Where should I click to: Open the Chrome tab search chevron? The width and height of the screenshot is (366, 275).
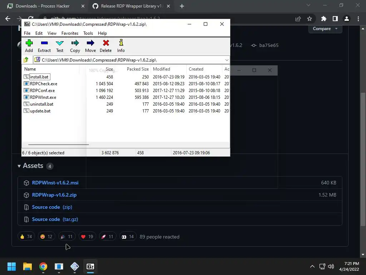tap(308, 5)
